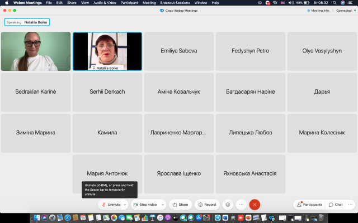Select the Nataliia Boiko video tile
The image size is (358, 223).
107,51
